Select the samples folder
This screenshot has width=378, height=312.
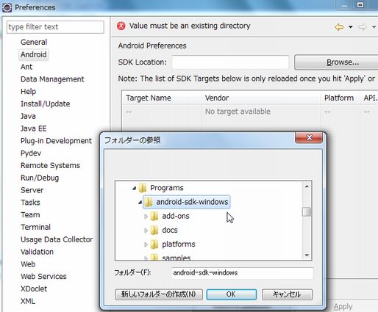[x=176, y=258]
